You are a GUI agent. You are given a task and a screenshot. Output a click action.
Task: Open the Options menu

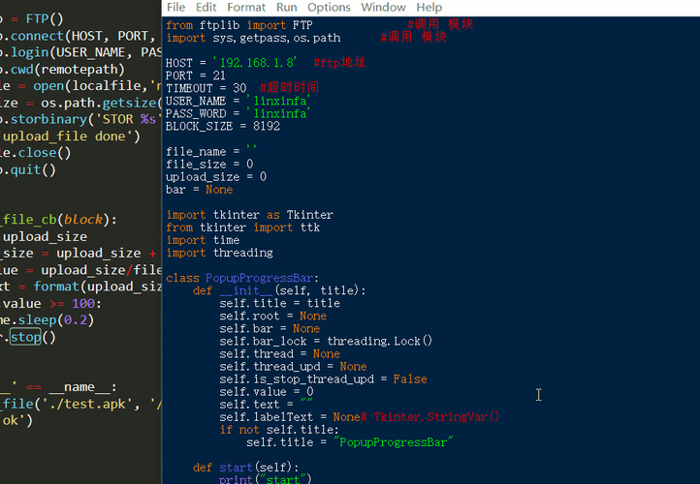pyautogui.click(x=329, y=7)
